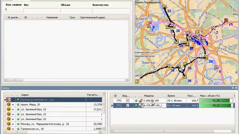This screenshot has height=134, width=239.
Task: Click the green status dot of trip 770
Action: (x=136, y=100)
